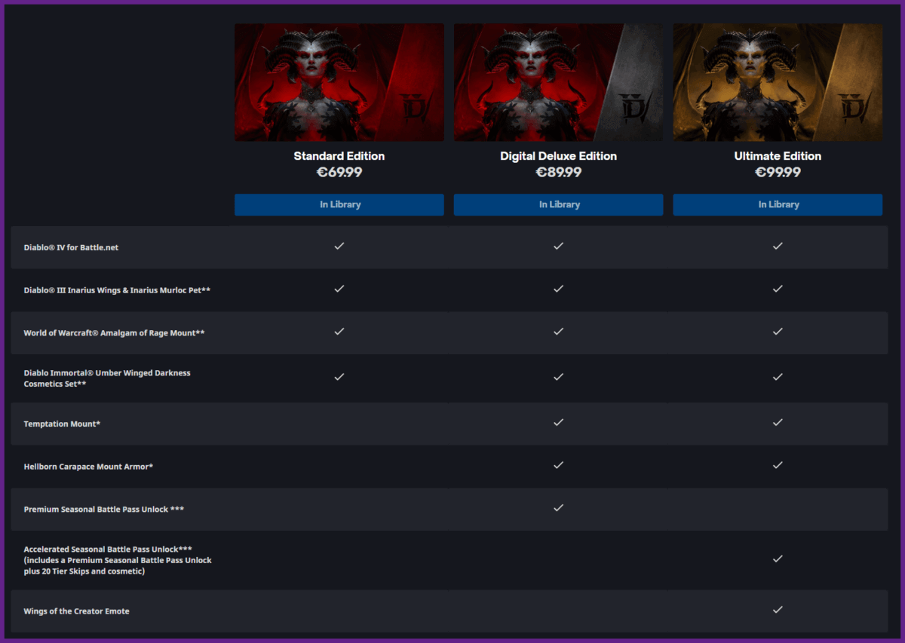Click the Digital Deluxe Edition In Library button
This screenshot has height=643, width=905.
coord(559,204)
